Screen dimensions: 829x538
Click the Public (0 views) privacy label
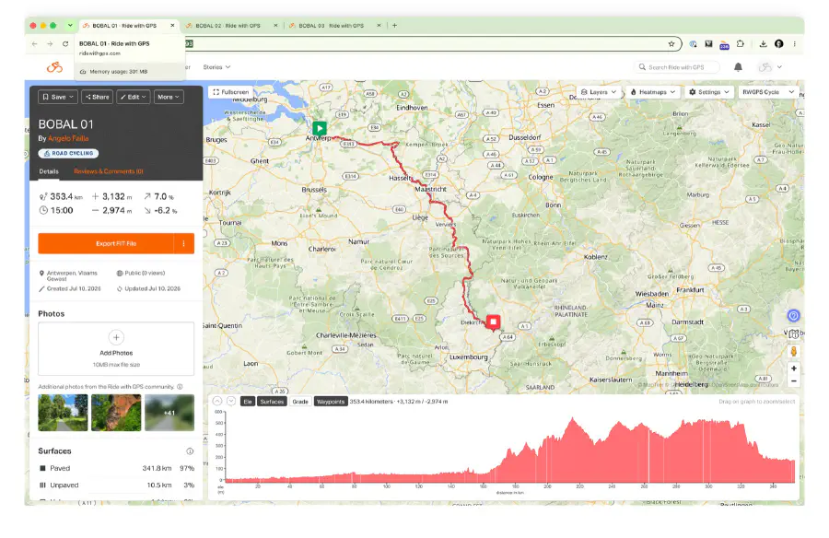(x=141, y=273)
